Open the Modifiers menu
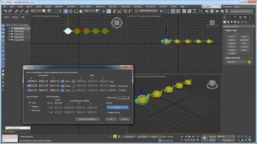 coord(59,6)
